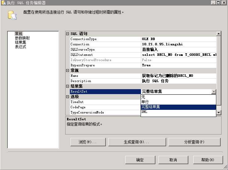
Task: Click the SQL task icon in title bar
Action: 4,3
